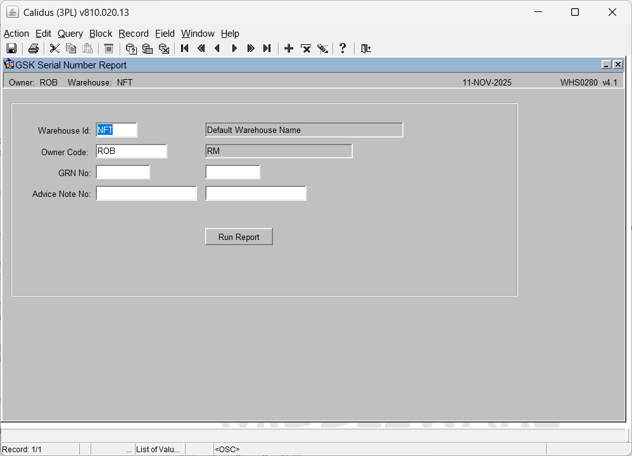Screen dimensions: 632x456
Task: Click the Cut scissors icon
Action: click(x=54, y=49)
